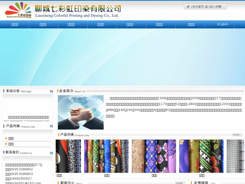Click the large light-blue banner image
Image resolution: width=245 pixels, height=184 pixels.
tap(123, 57)
